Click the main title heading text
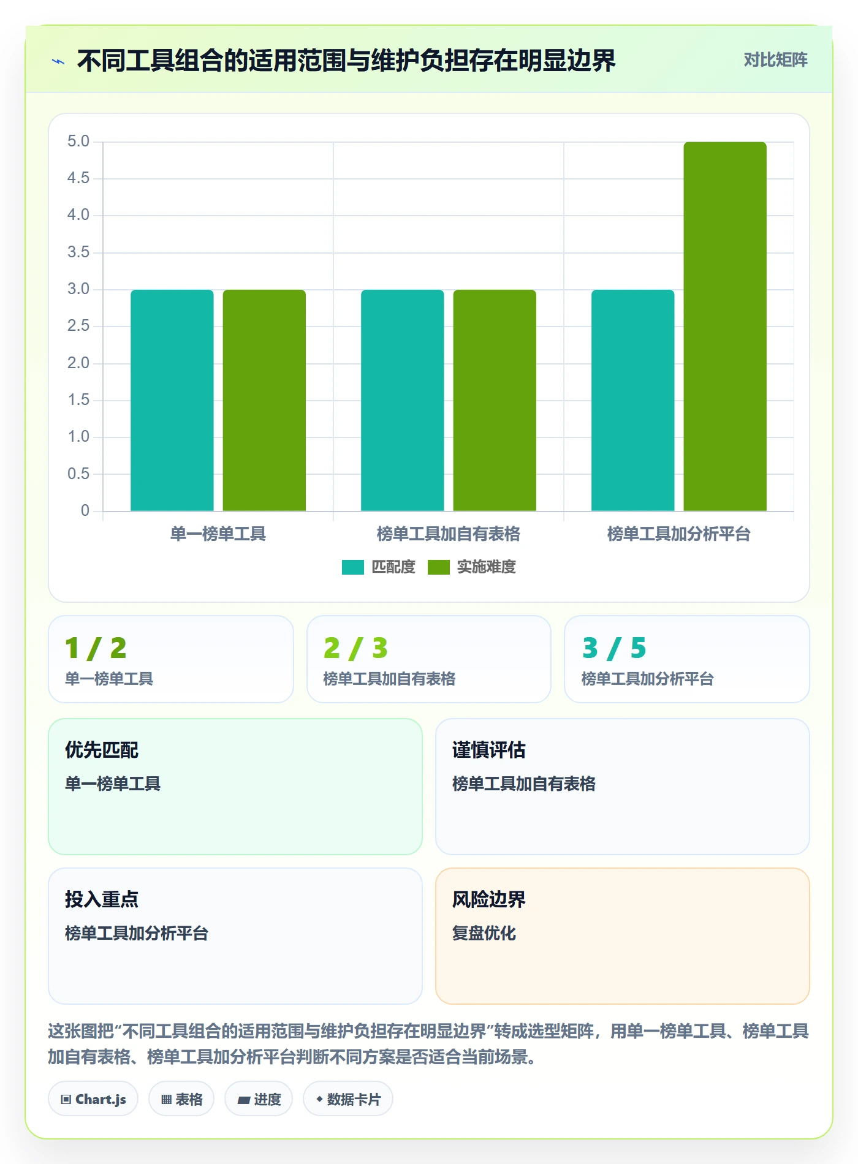 (x=346, y=61)
